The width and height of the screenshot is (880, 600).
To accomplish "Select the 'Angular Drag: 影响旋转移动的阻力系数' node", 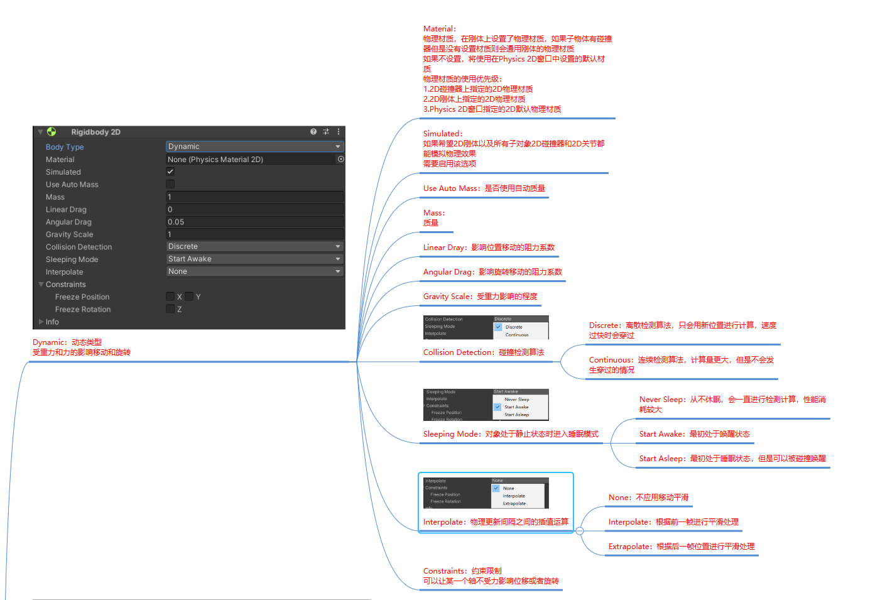I will coord(493,272).
